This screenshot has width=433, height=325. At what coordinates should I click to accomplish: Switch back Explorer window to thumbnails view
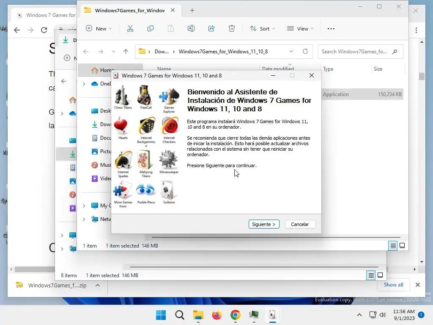(x=380, y=275)
